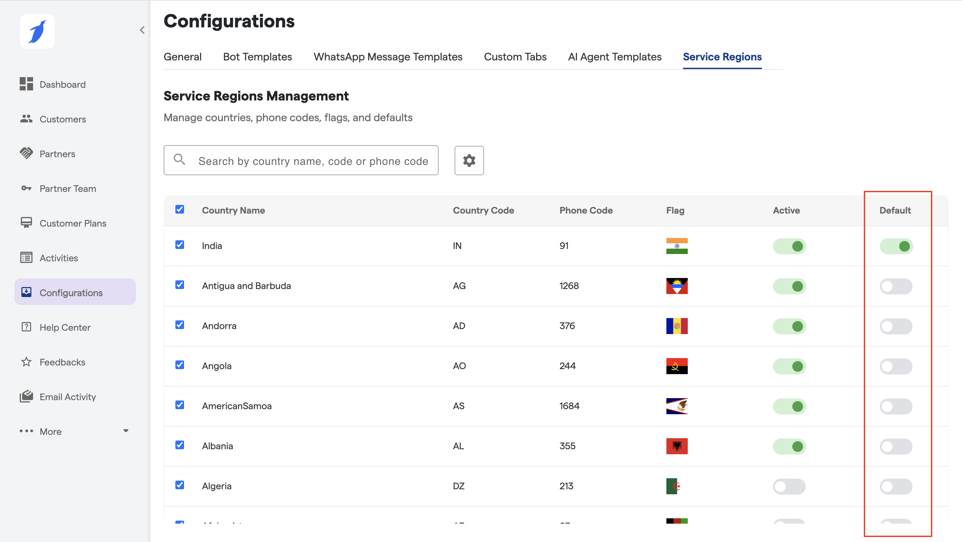Viewport: 962px width, 542px height.
Task: Click the country search input field
Action: (x=313, y=161)
